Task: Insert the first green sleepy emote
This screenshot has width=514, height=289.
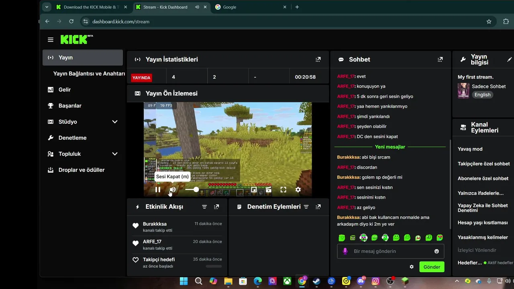Action: click(x=342, y=238)
